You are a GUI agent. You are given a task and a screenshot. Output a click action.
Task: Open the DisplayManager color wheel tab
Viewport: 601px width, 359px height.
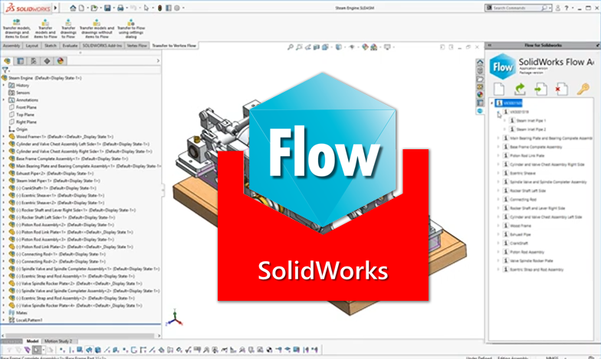(60, 61)
